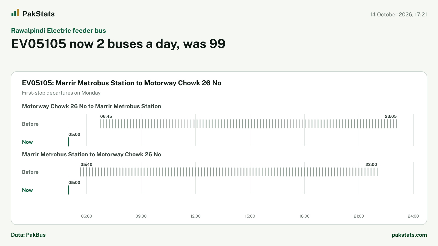Select the 05:00 Now departure marker in Motorway Chowk direction

click(68, 142)
